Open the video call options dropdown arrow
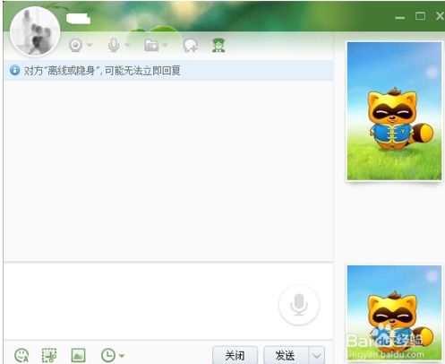This screenshot has height=364, width=445. click(x=90, y=46)
